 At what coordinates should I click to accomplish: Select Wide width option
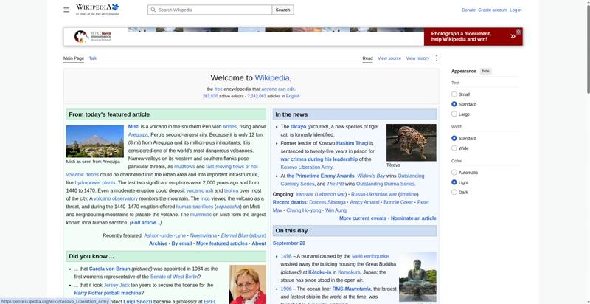pos(454,148)
